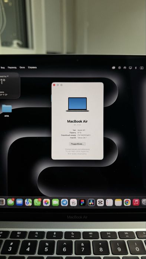
Task: Launch Google Chrome from the Dock
Action: tap(127, 202)
